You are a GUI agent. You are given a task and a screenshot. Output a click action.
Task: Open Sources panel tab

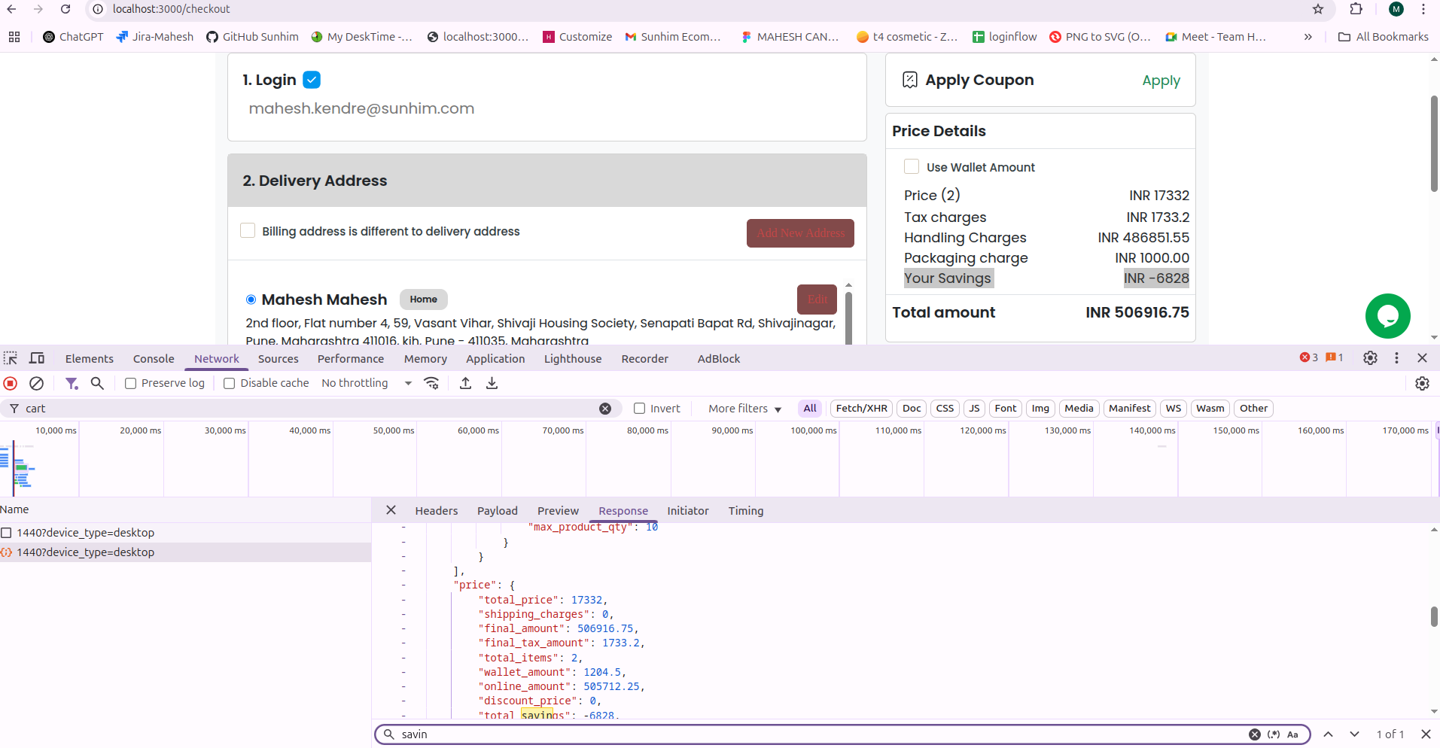pos(279,359)
